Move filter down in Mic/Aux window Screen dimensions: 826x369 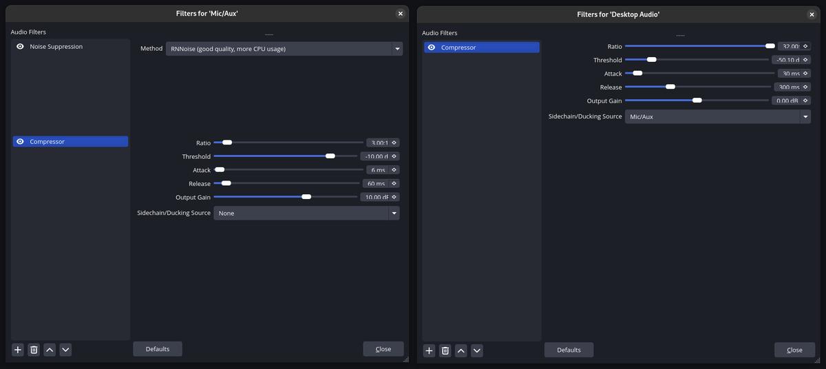[x=65, y=350]
